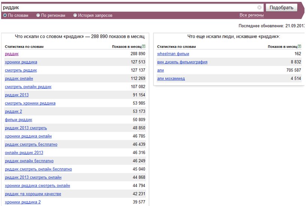Open the 'али мохаммед' related query link
Viewport: 306px width, 206px height.
click(x=171, y=79)
